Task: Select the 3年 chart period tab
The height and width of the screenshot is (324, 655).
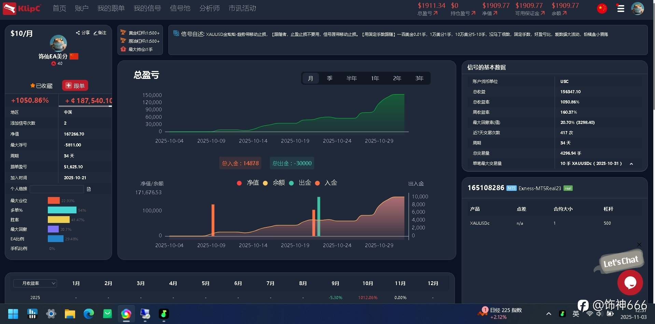Action: click(419, 78)
